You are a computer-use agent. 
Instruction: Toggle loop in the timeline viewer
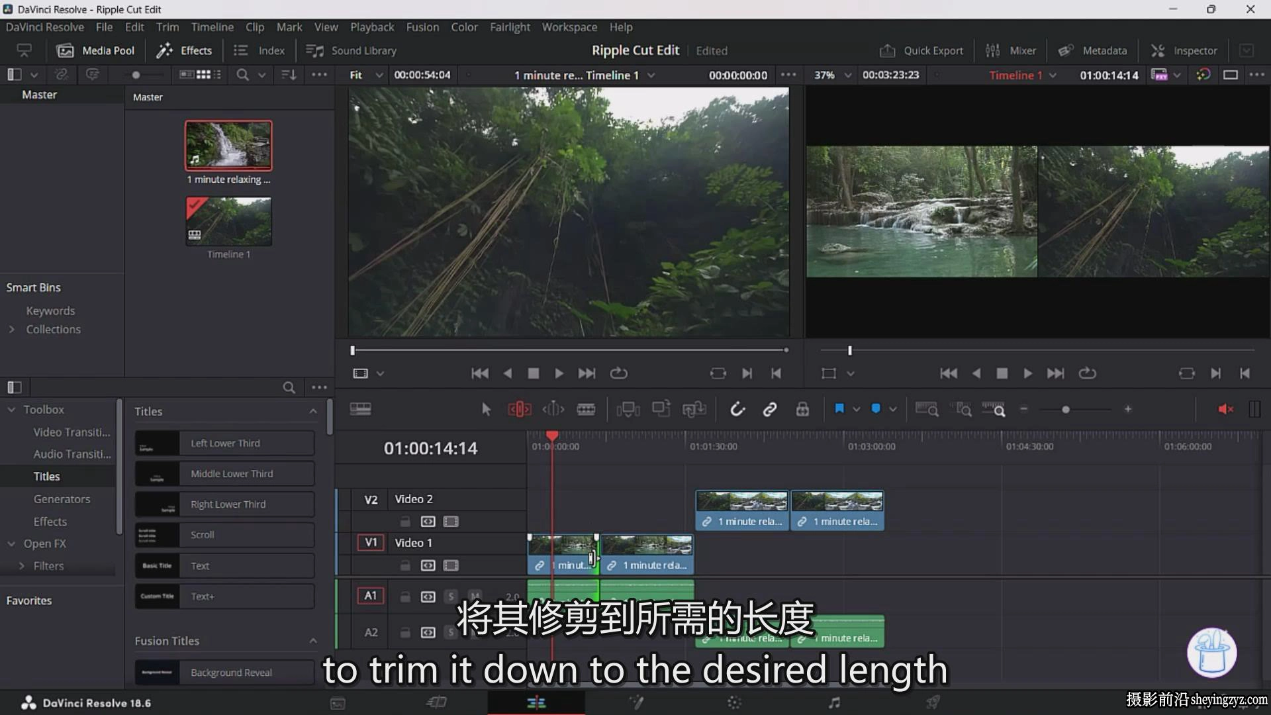[x=1087, y=373]
